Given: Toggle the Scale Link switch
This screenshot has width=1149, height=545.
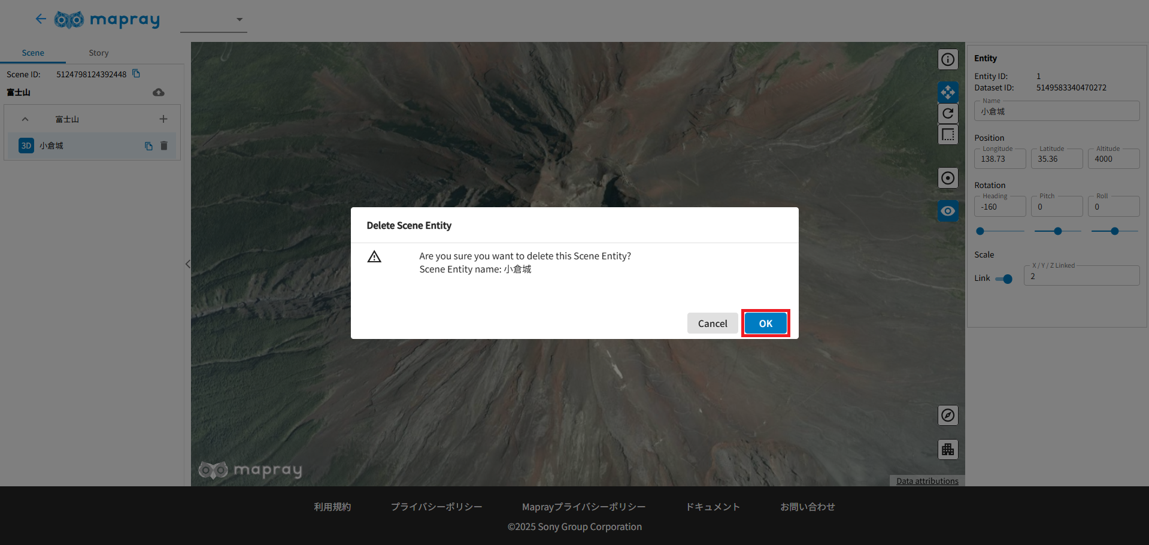Looking at the screenshot, I should pyautogui.click(x=1004, y=278).
